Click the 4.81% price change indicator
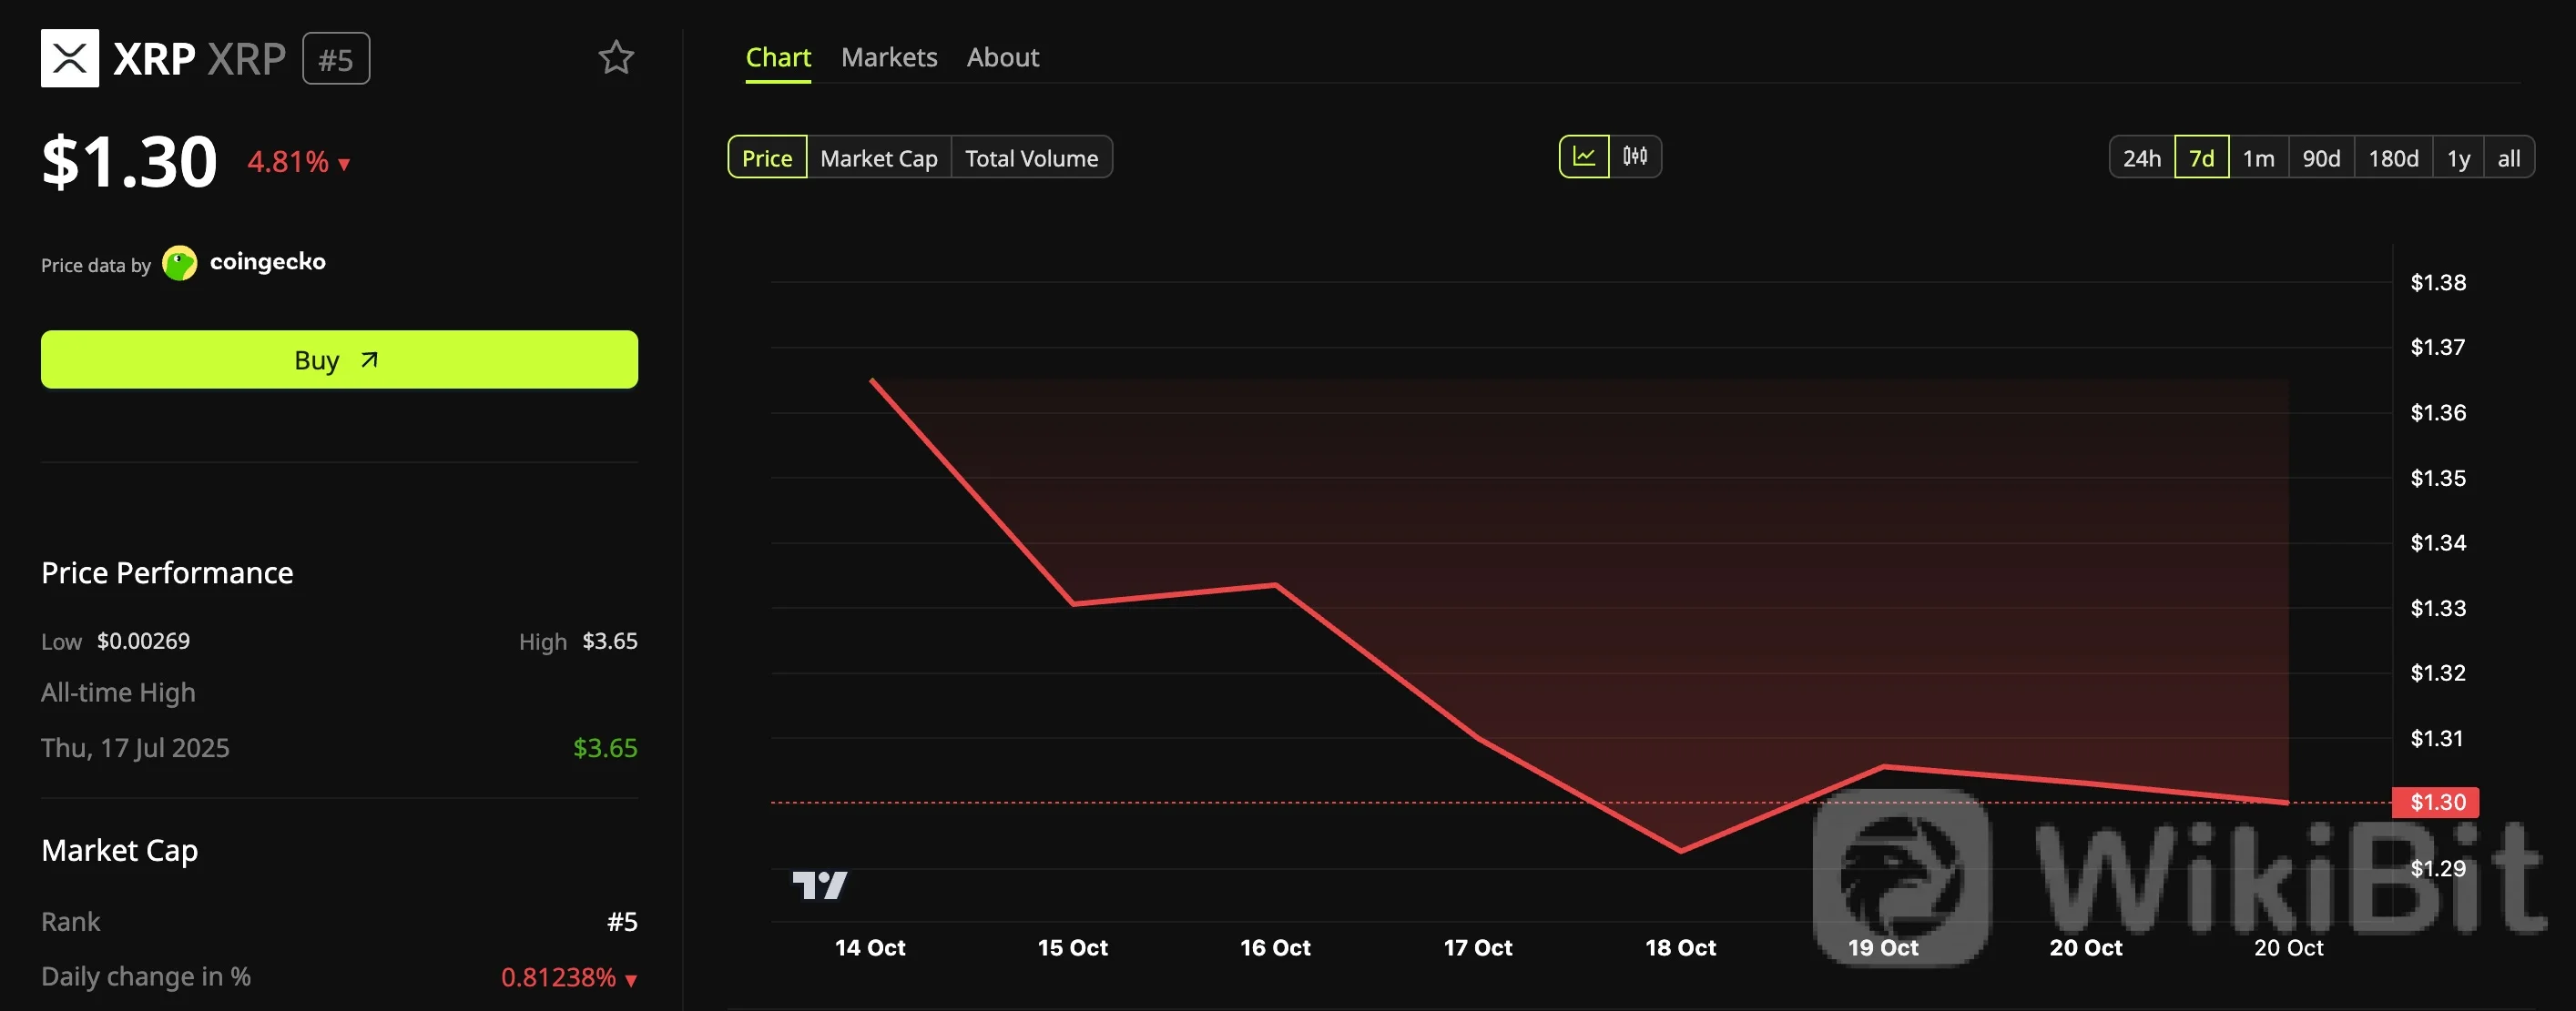Viewport: 2576px width, 1011px height. [x=298, y=162]
